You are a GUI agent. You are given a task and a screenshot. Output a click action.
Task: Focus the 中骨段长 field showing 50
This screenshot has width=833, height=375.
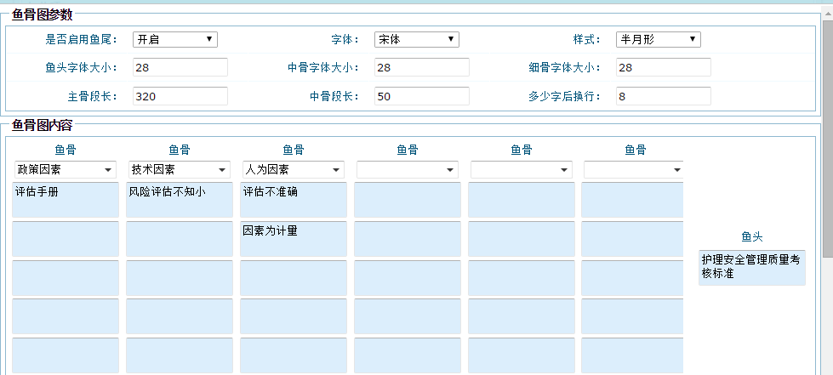421,96
